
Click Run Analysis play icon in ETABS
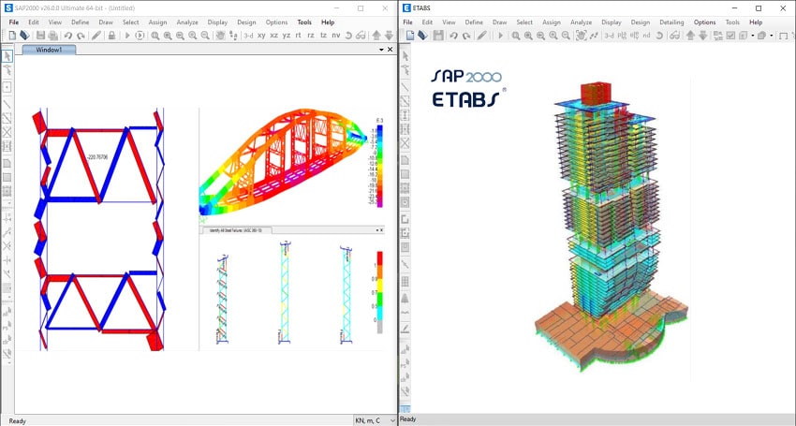(501, 36)
